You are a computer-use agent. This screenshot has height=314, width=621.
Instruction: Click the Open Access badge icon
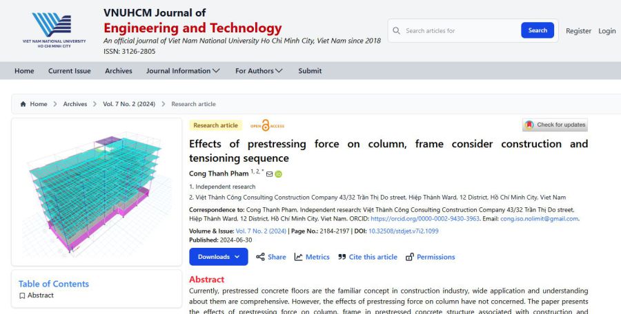coord(267,125)
